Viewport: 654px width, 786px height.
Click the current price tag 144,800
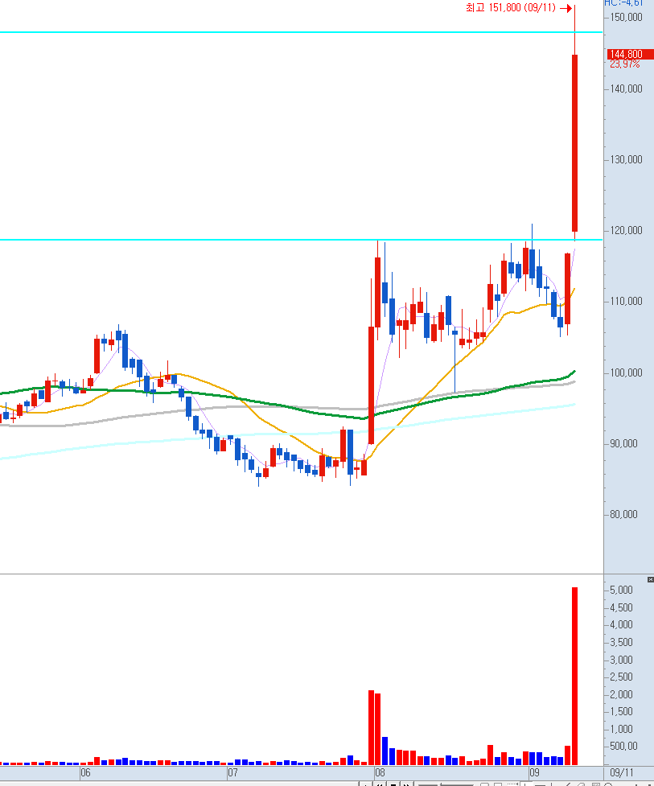[x=631, y=54]
